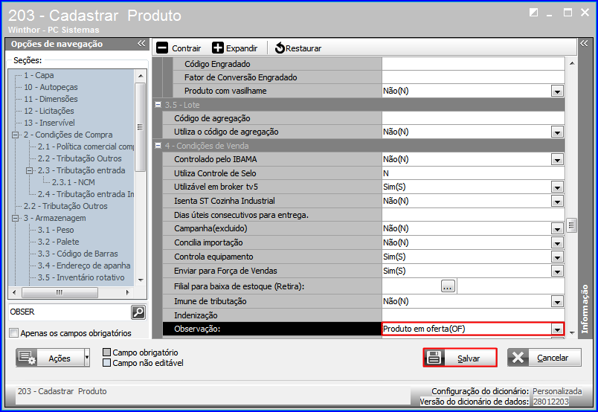Click the sections tree horizontal scrollbar thumb
598x412 pixels.
pos(60,292)
